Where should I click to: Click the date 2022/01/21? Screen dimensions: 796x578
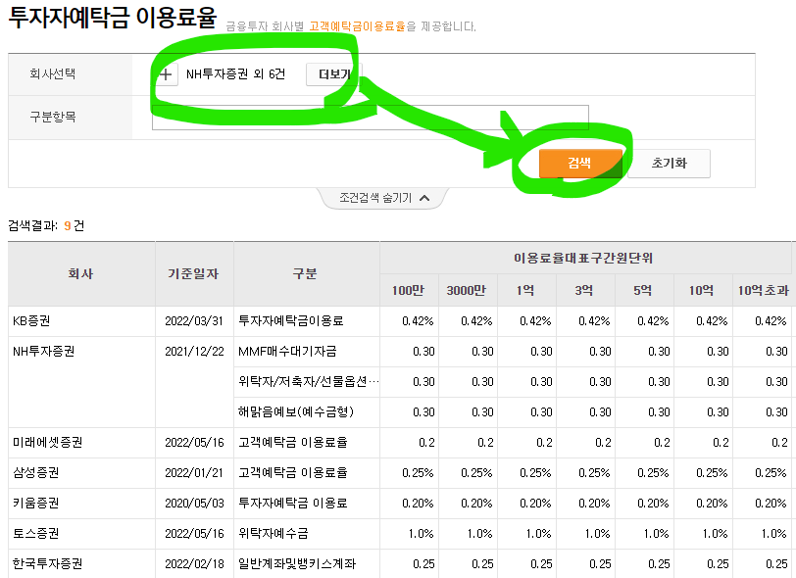[194, 473]
